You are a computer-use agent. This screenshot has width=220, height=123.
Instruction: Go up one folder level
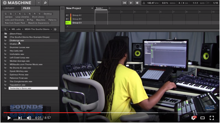(x=5, y=29)
